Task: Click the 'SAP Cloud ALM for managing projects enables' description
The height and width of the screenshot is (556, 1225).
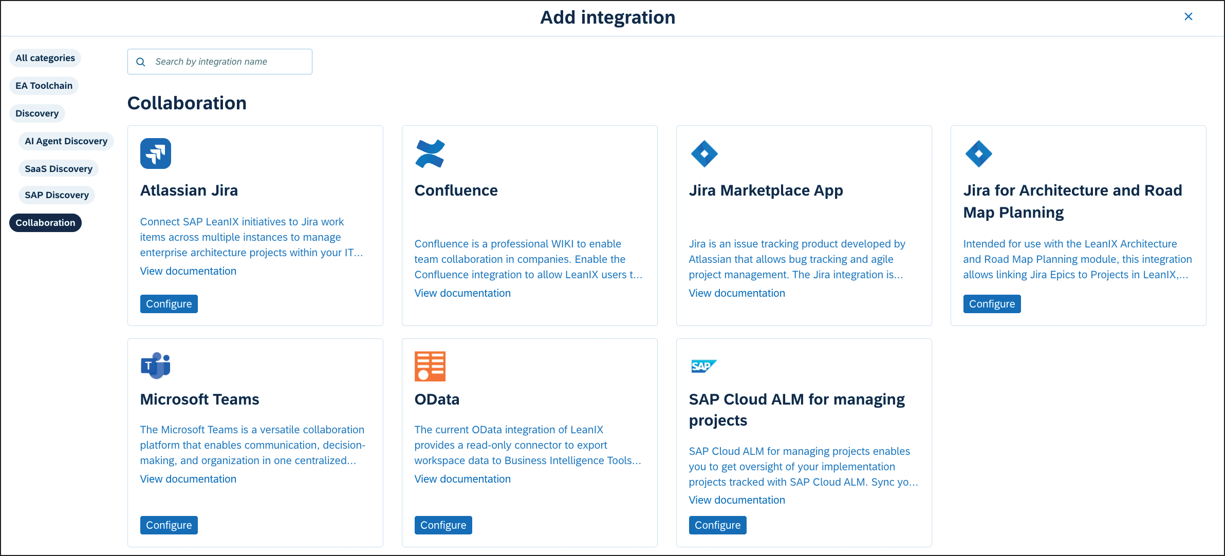Action: (x=803, y=467)
